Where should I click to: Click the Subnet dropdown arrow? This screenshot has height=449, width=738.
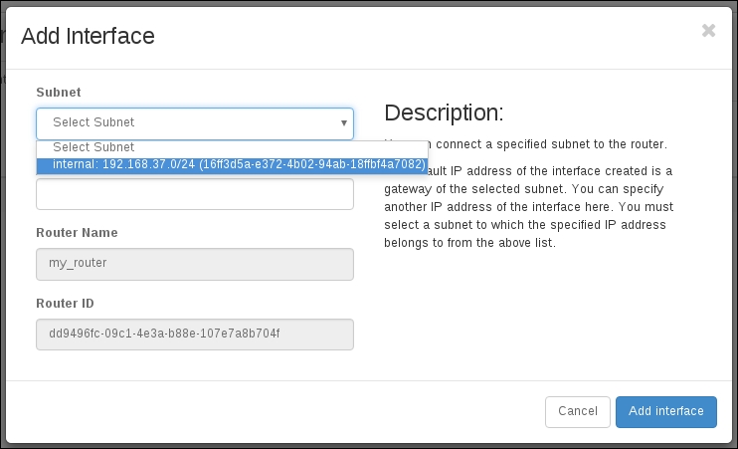pyautogui.click(x=344, y=123)
